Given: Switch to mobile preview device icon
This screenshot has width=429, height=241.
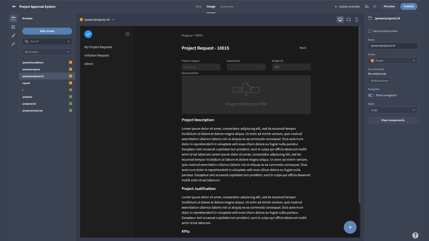Looking at the screenshot, I should tap(357, 20).
